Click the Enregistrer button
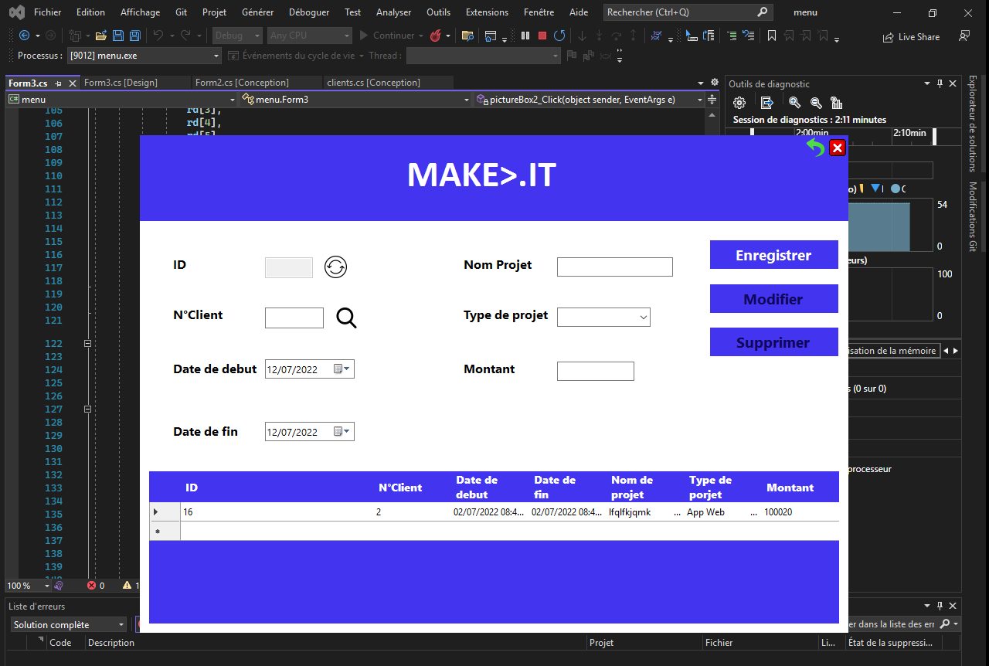Image resolution: width=989 pixels, height=666 pixels. coord(773,254)
